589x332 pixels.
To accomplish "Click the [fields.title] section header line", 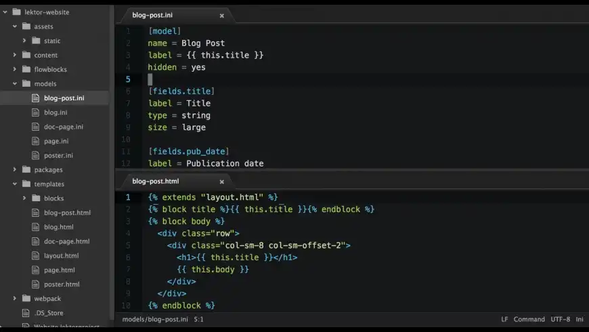I will point(181,91).
